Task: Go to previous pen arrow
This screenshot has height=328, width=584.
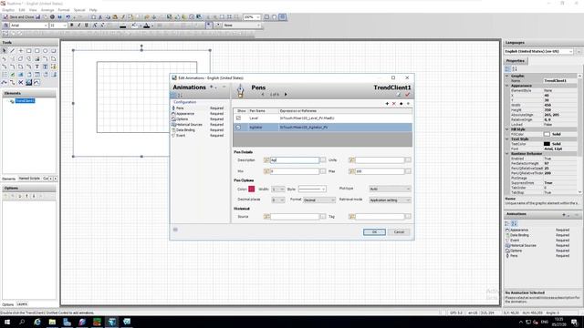Action: 263,95
